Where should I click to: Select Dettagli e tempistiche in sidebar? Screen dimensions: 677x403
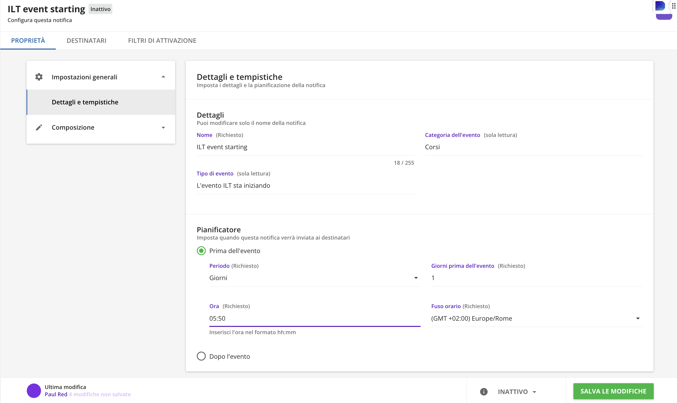point(101,102)
